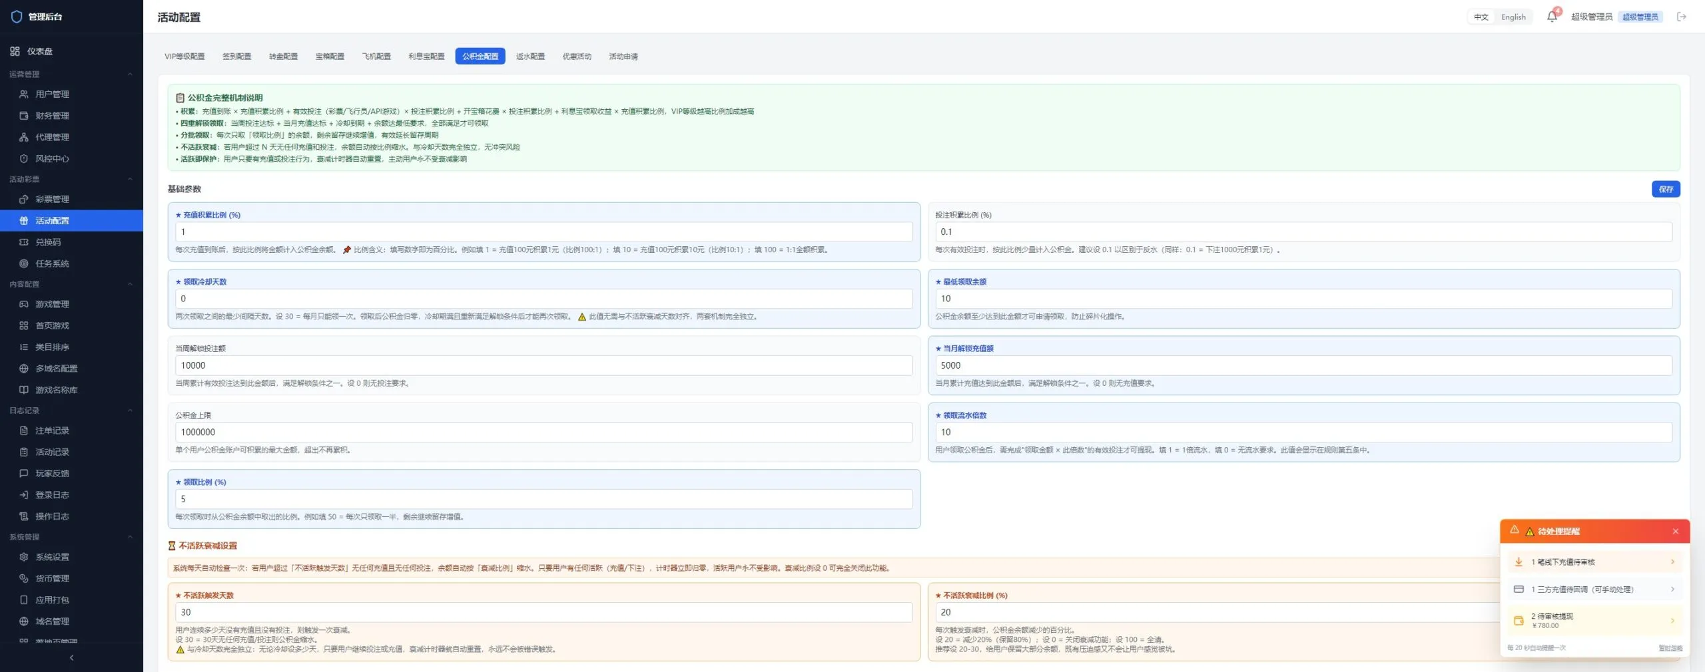Click the 风控中心 shield icon
The width and height of the screenshot is (1705, 672).
24,158
